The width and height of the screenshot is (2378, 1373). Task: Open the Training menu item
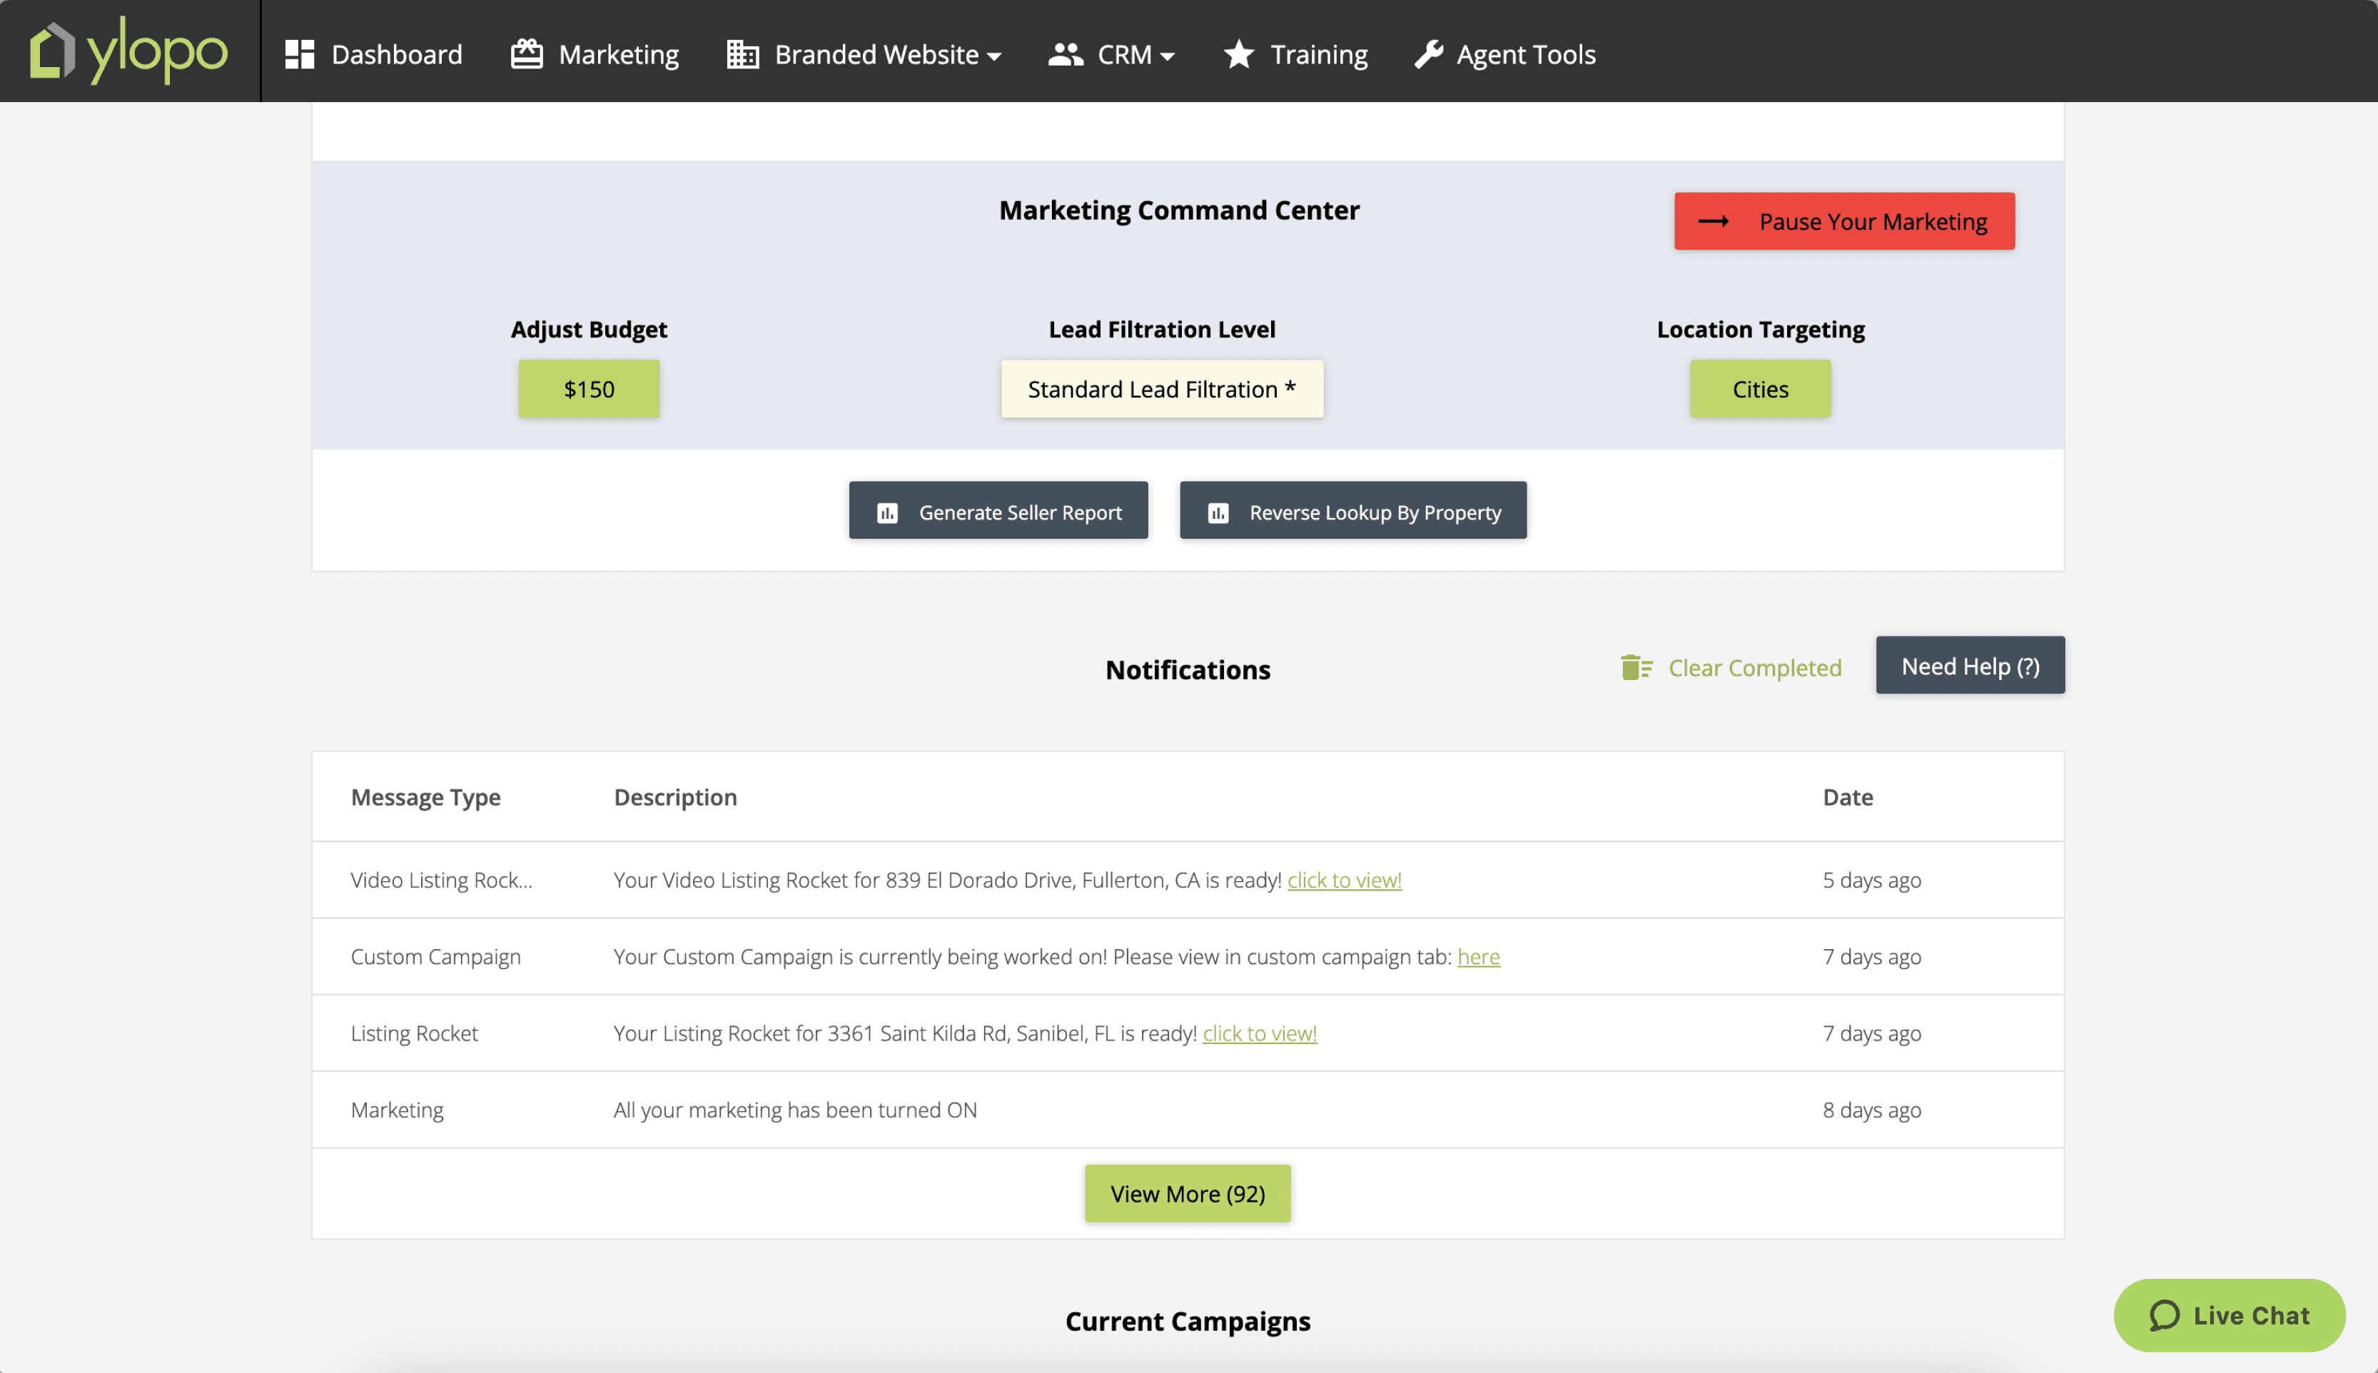point(1318,54)
